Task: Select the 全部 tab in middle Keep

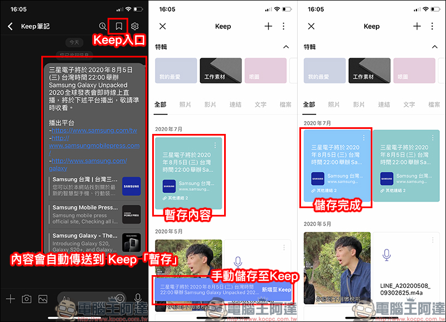Action: coord(161,105)
